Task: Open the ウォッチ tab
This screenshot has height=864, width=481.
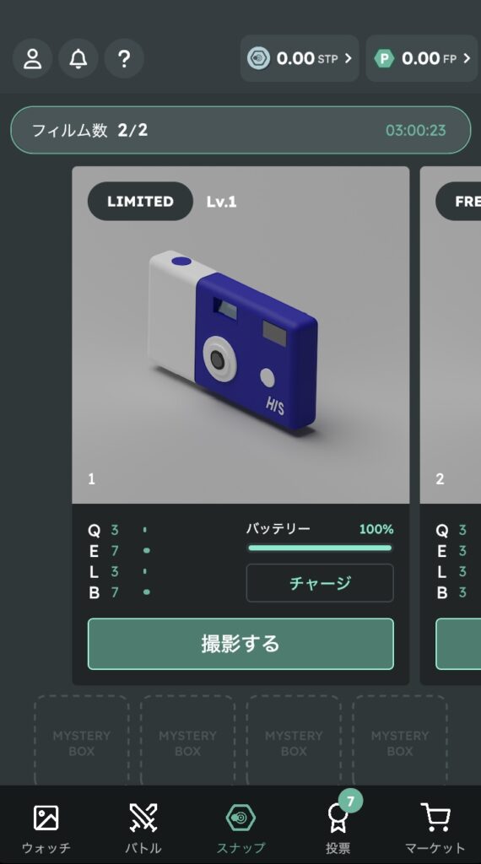Action: tap(46, 829)
